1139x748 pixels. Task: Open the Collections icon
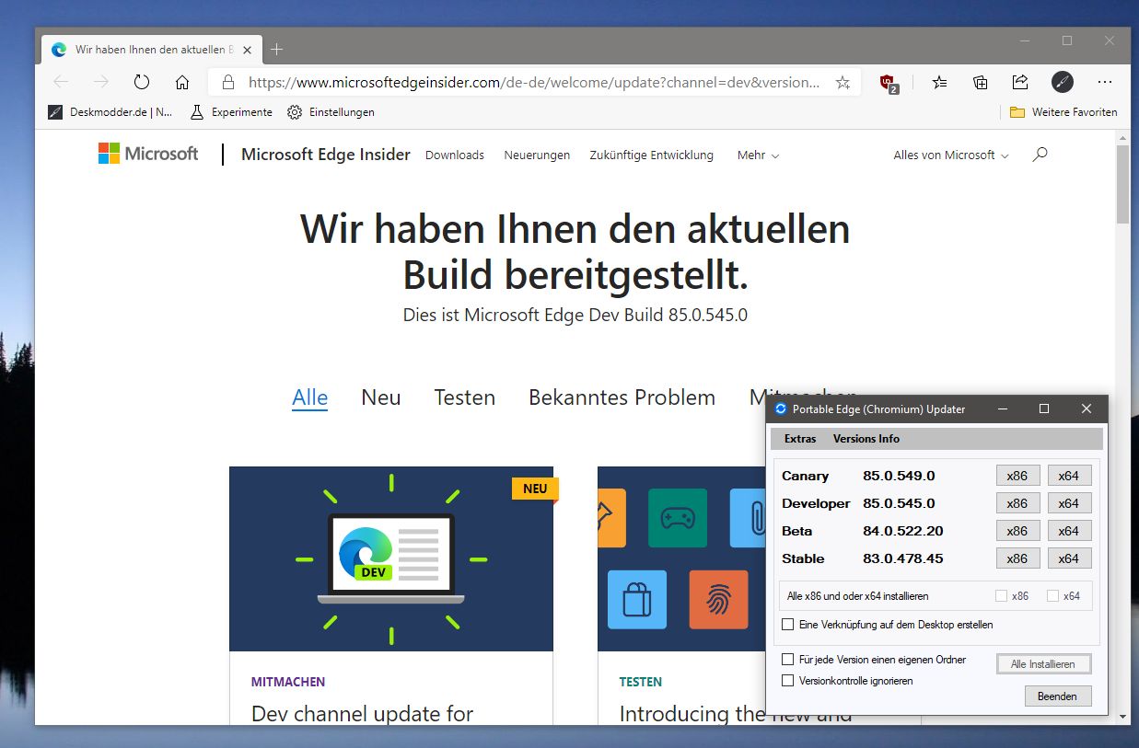pyautogui.click(x=981, y=82)
